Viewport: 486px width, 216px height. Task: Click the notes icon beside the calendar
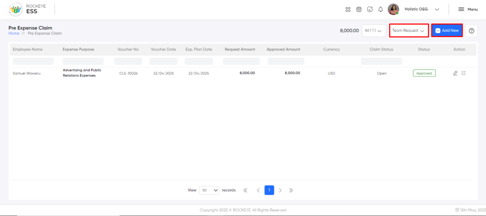370,9
